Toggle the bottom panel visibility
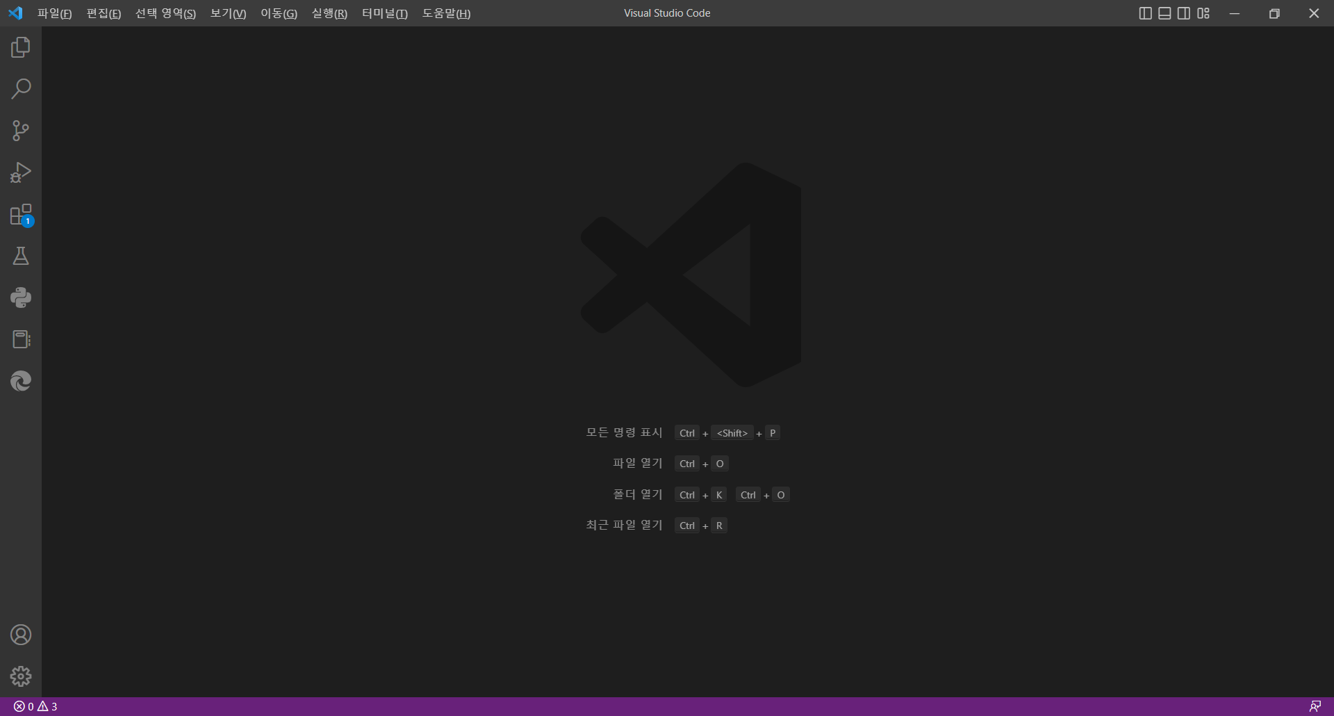1334x716 pixels. coord(1165,13)
